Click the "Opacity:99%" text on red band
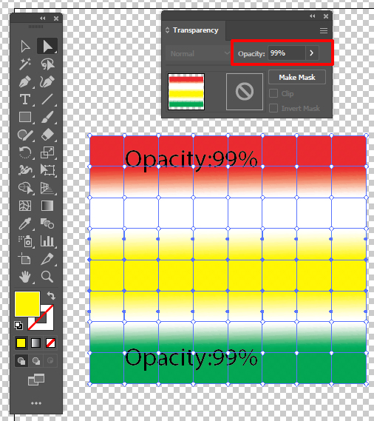The image size is (374, 421). click(191, 160)
